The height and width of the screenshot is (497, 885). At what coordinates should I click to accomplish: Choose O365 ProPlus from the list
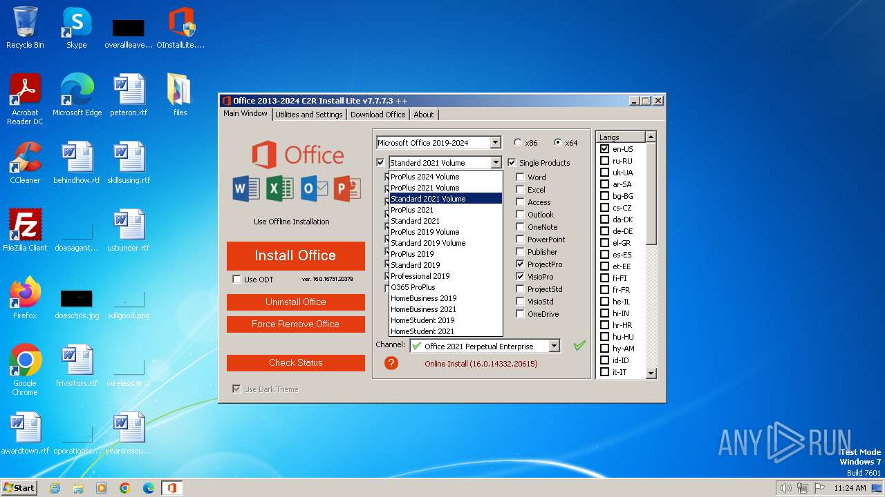point(445,287)
